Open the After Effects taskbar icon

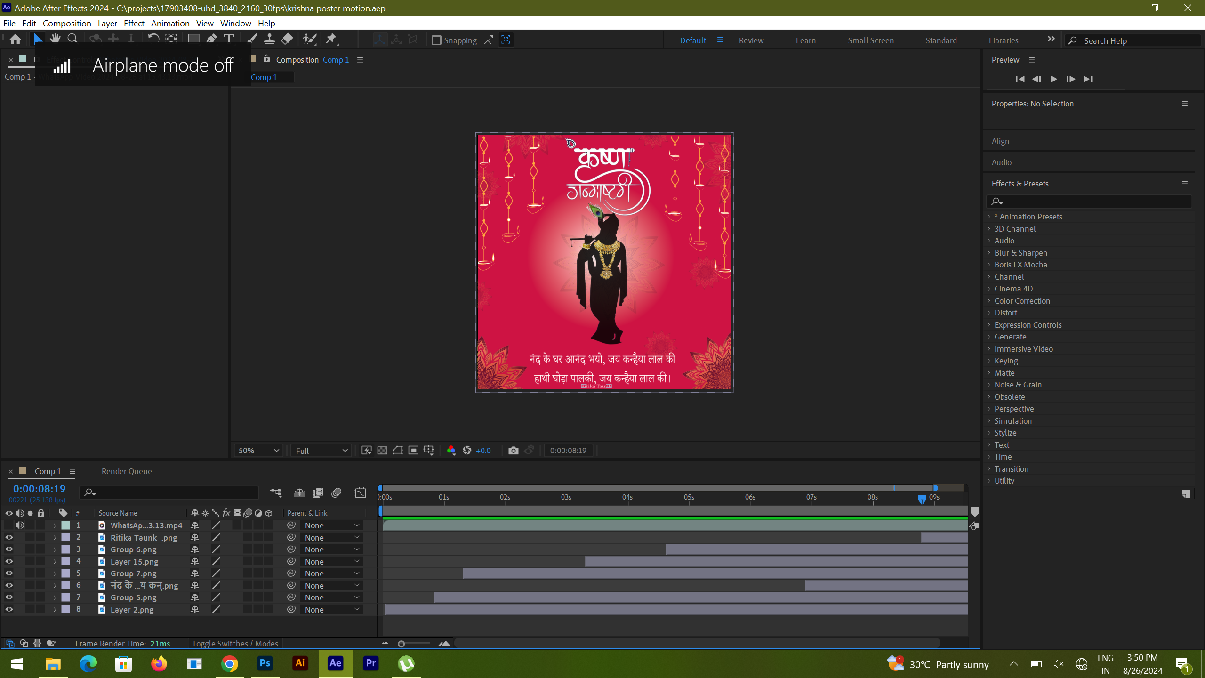pos(336,663)
